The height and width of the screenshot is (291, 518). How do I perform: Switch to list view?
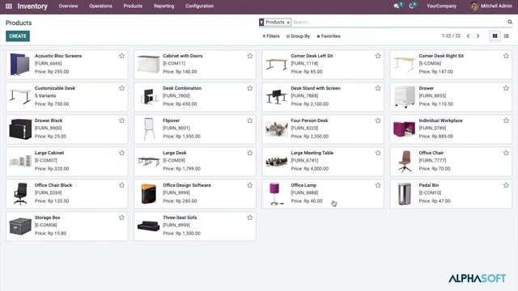tap(506, 36)
